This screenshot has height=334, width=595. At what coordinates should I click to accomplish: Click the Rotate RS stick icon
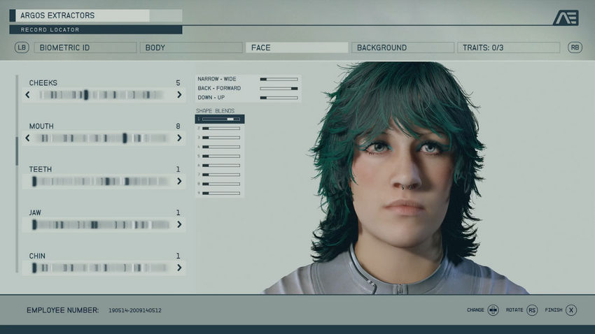(532, 310)
